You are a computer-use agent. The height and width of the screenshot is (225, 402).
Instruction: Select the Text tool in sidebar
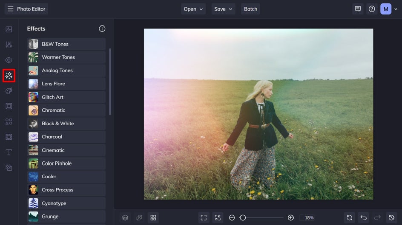[x=9, y=152]
